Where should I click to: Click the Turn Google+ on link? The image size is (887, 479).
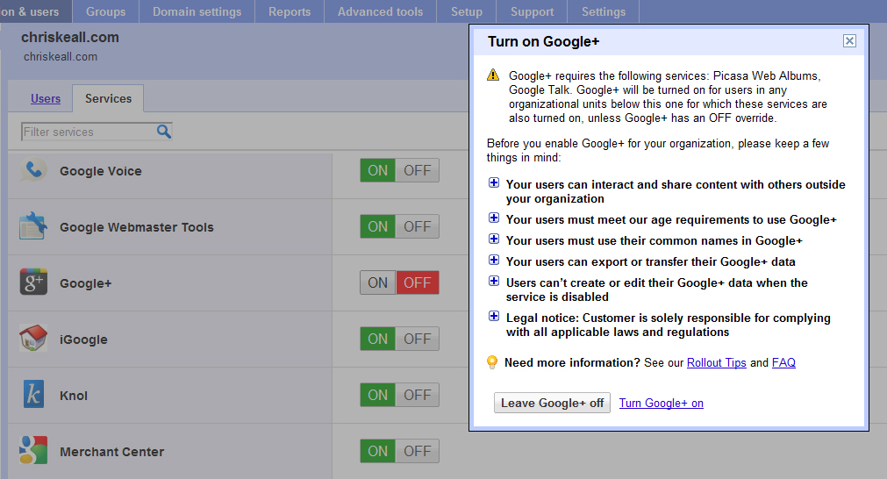coord(661,404)
